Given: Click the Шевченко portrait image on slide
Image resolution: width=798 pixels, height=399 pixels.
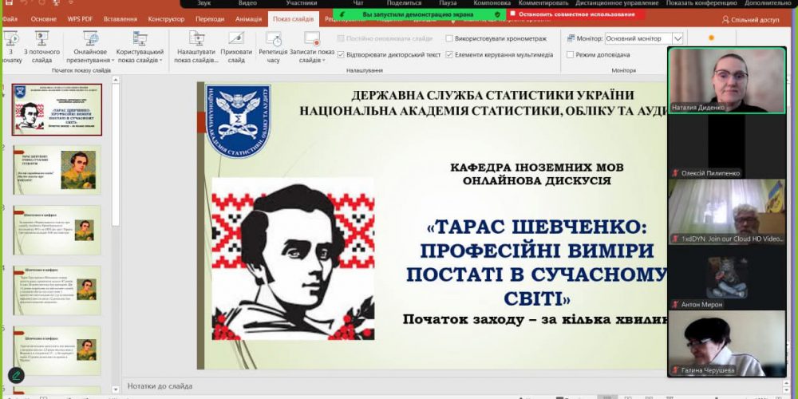Looking at the screenshot, I should coord(293,259).
